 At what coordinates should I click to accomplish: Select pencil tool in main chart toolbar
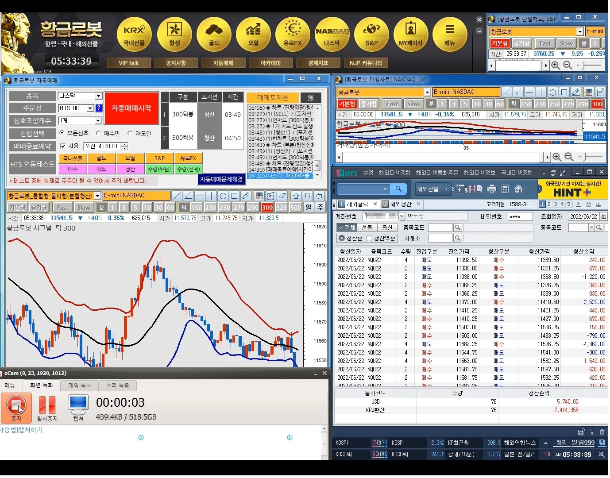pos(246,196)
